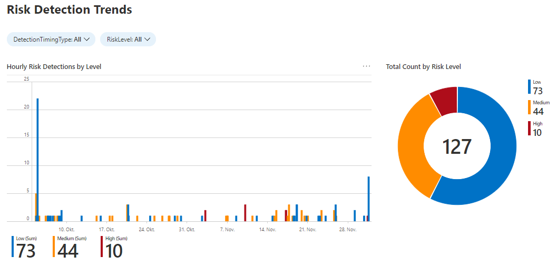Click the Medium (Sum) 44 legend below bar chart
The width and height of the screenshot is (557, 266).
tap(69, 247)
